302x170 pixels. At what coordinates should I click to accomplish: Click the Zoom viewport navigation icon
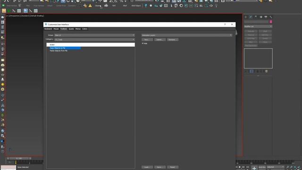pyautogui.click(x=287, y=167)
